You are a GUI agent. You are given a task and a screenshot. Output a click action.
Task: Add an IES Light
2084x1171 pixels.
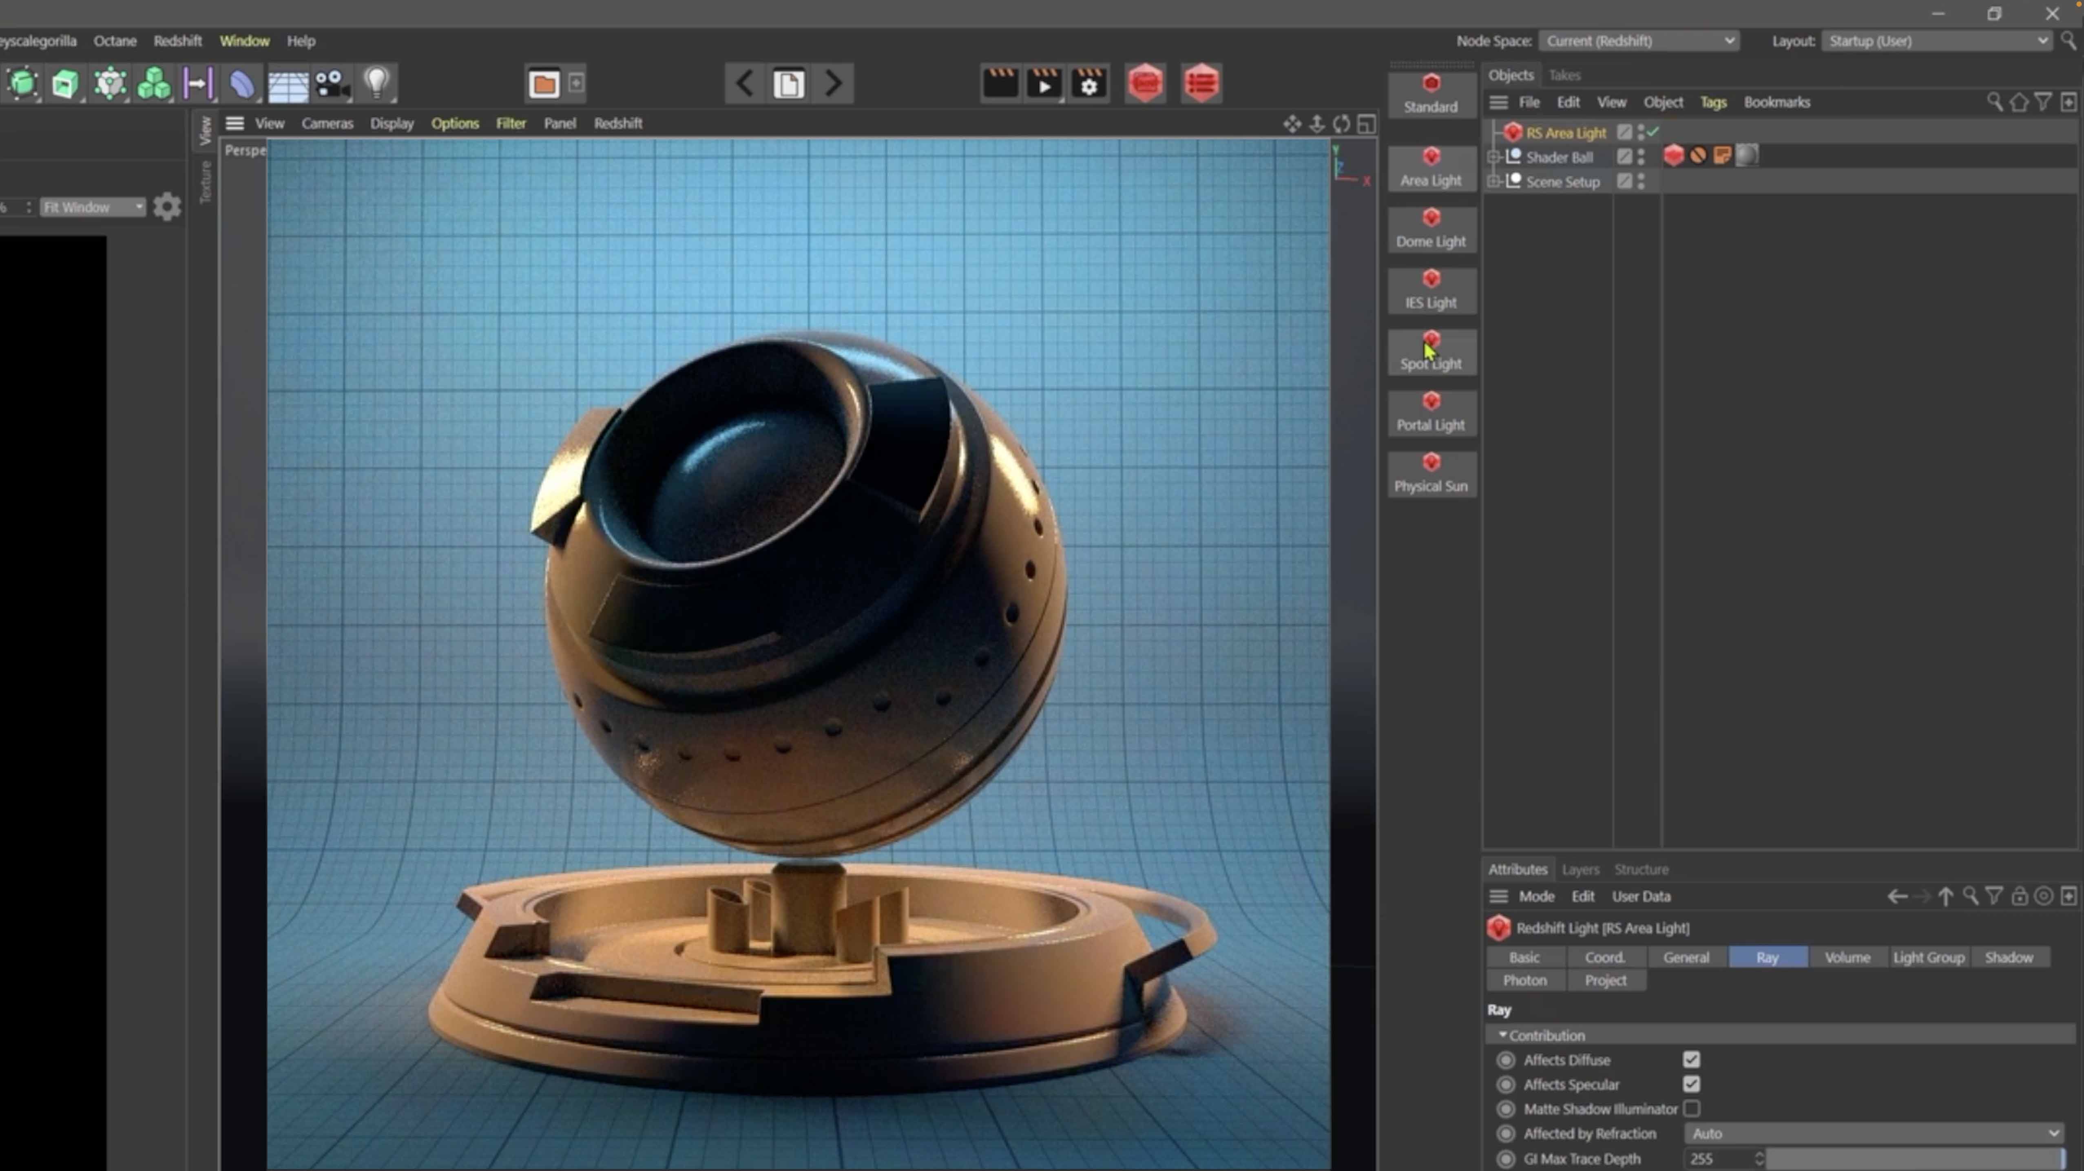1430,290
